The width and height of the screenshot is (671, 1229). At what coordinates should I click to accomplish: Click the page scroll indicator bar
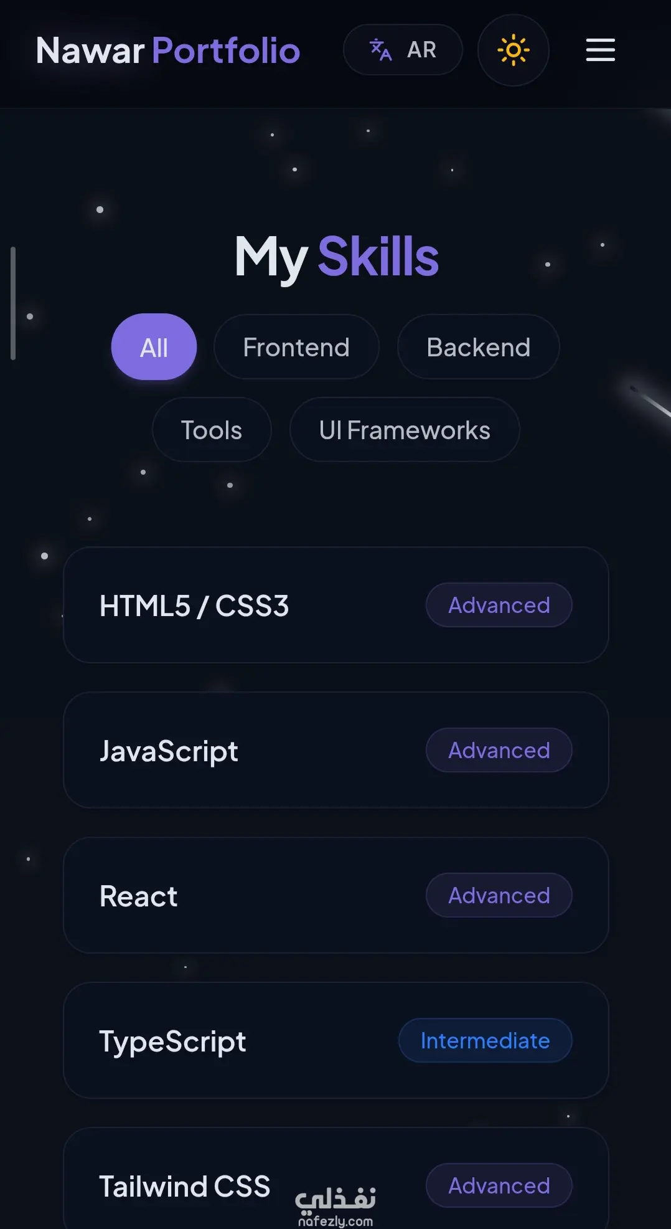tap(13, 303)
